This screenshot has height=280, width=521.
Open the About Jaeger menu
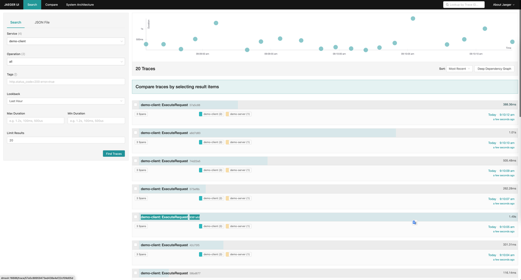(x=503, y=4)
